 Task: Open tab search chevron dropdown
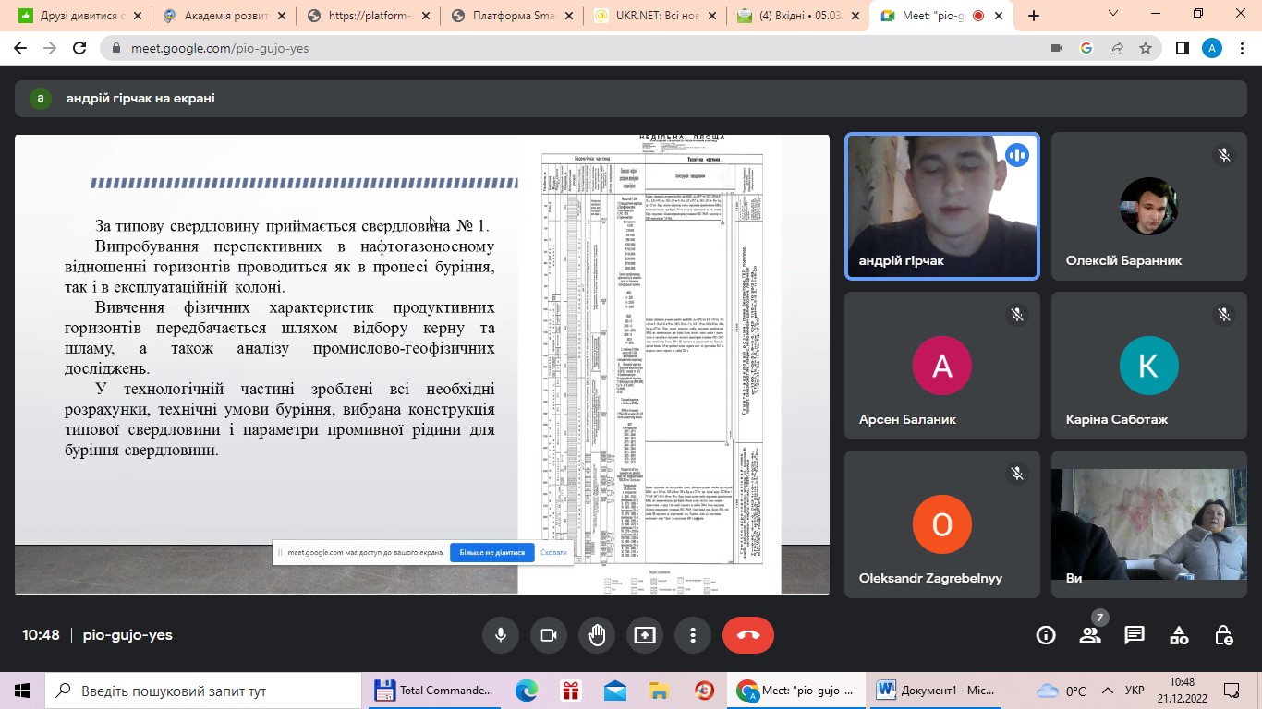(x=1113, y=14)
